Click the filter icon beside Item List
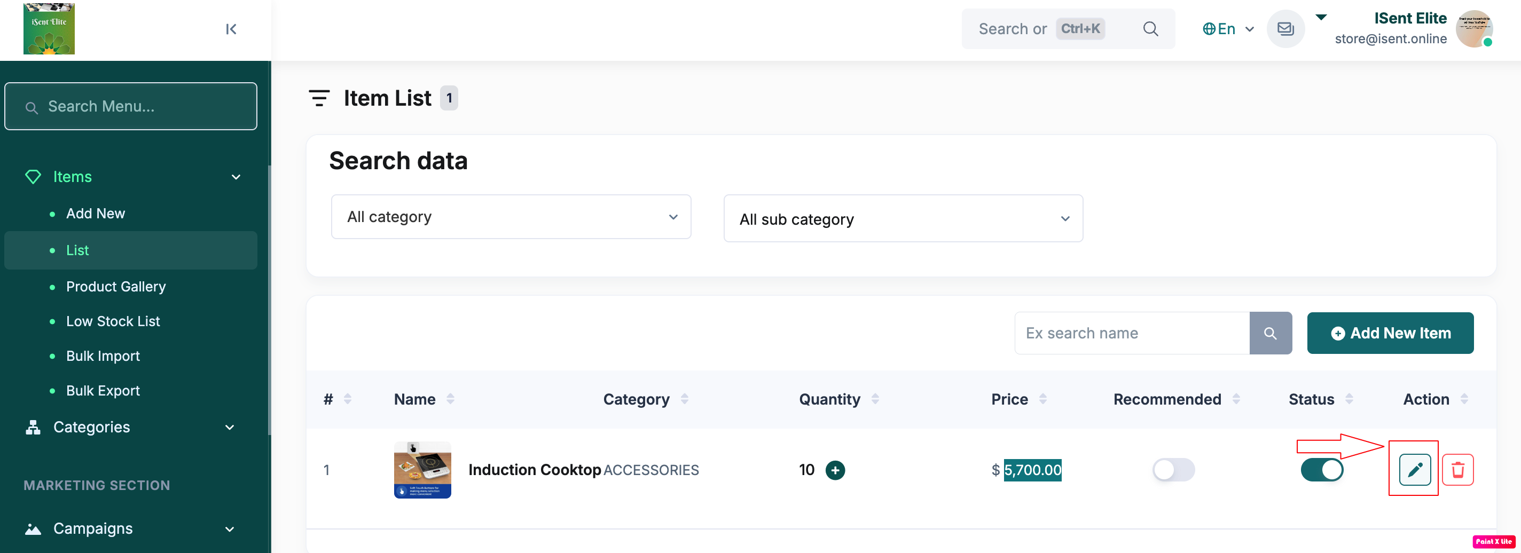Viewport: 1521px width, 553px height. point(319,98)
